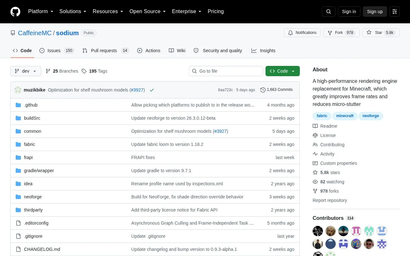Open the Activity link
Image resolution: width=410 pixels, height=256 pixels.
(x=324, y=154)
